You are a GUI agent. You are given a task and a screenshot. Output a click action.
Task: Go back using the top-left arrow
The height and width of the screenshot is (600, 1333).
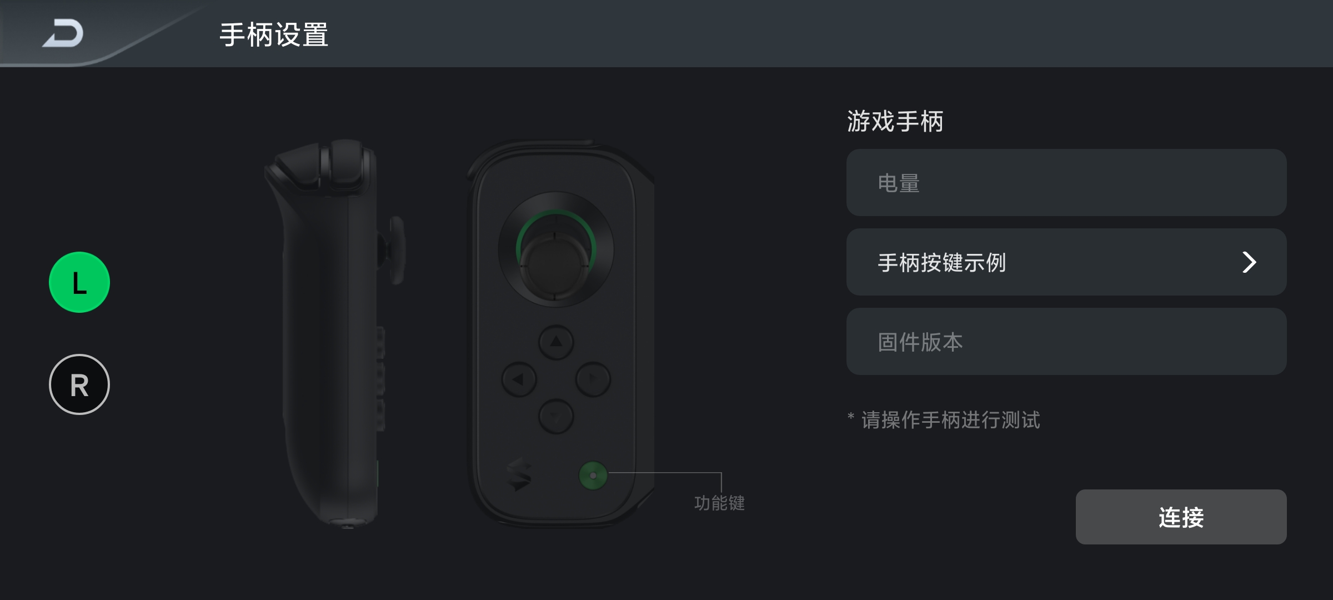(63, 33)
